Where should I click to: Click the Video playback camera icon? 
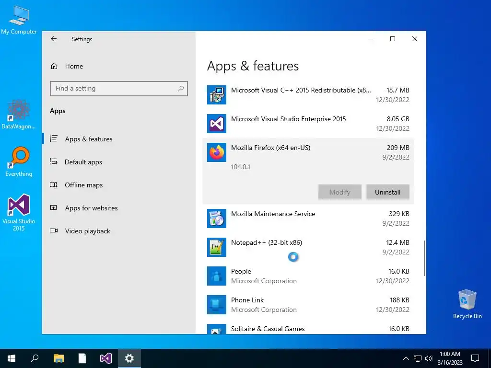[54, 230]
